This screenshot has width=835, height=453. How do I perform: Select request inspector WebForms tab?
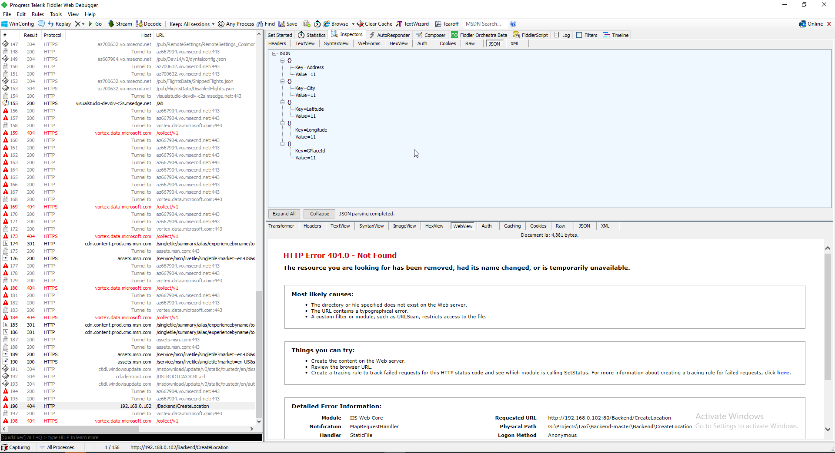click(x=369, y=43)
